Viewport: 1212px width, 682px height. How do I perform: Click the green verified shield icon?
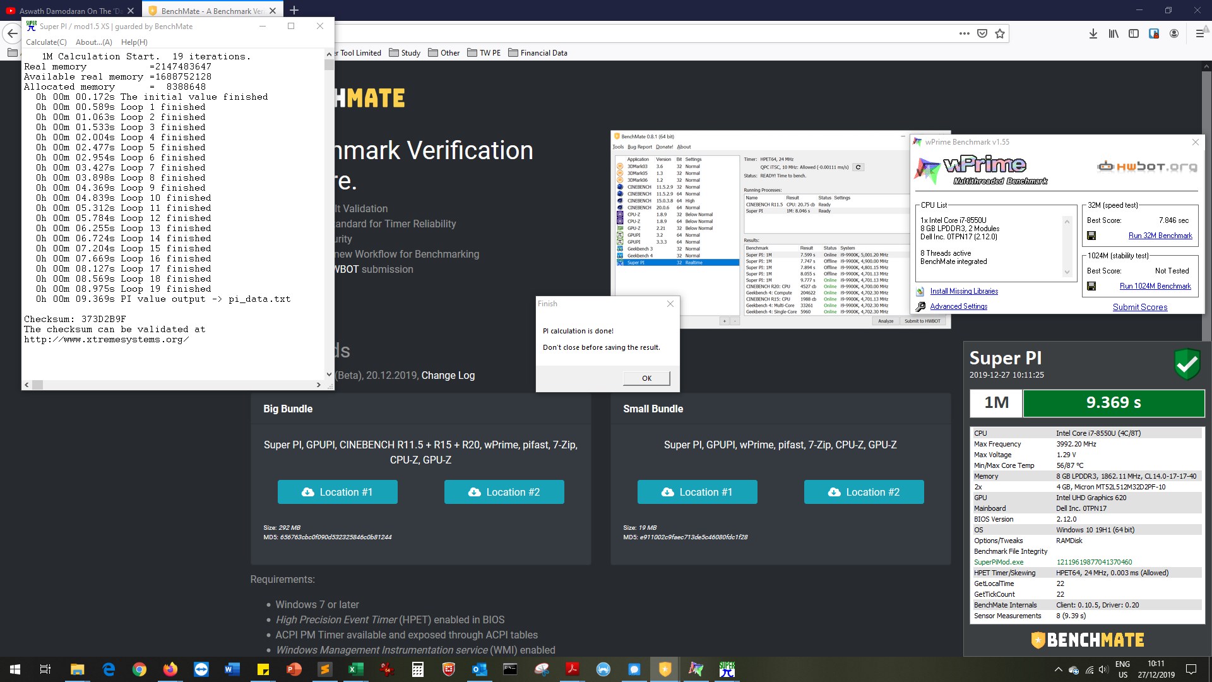[x=1187, y=363]
